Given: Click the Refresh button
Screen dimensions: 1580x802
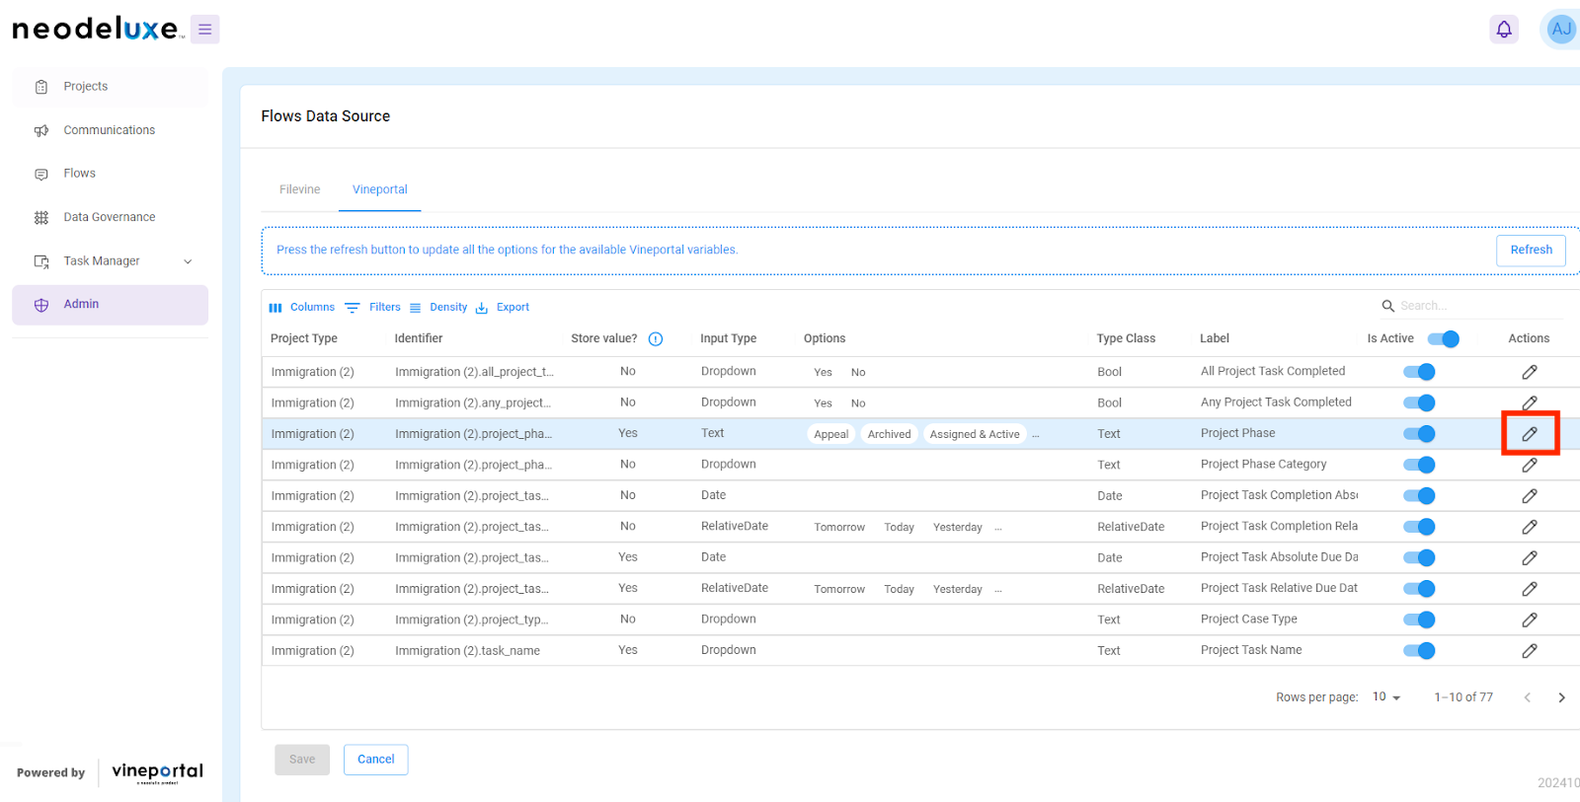Looking at the screenshot, I should (1531, 251).
